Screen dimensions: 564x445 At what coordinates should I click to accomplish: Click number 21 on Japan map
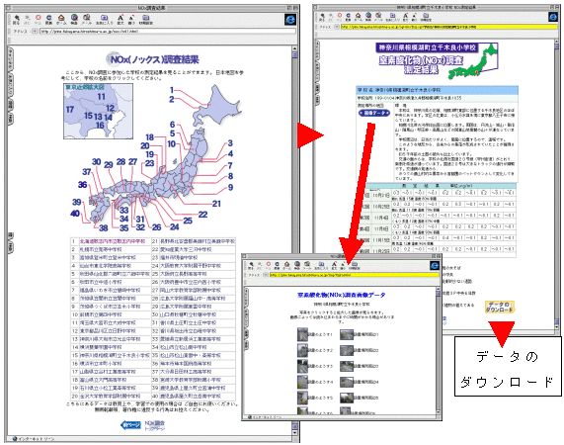(216, 204)
